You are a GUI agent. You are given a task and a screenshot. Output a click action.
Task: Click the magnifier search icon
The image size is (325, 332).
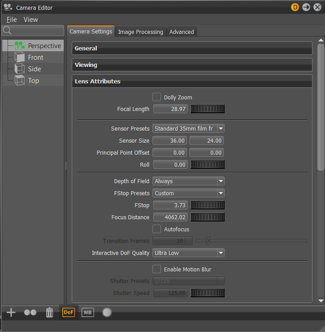pos(7,30)
